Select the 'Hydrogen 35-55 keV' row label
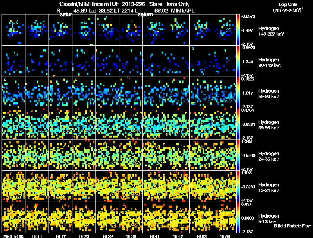This screenshot has width=313, height=238. coord(269,125)
